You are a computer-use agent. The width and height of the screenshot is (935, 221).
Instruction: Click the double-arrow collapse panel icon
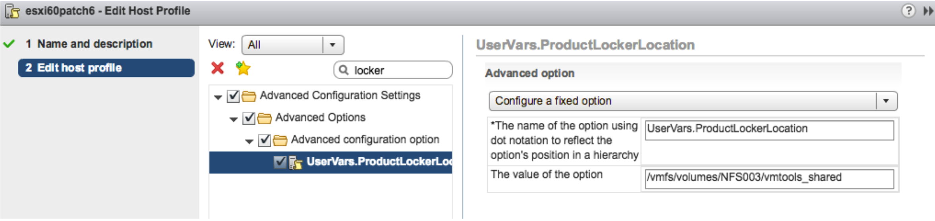pos(928,11)
